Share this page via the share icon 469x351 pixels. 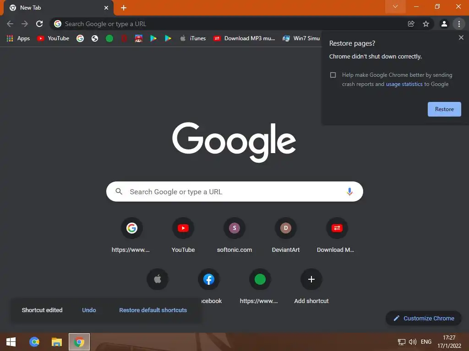(411, 24)
